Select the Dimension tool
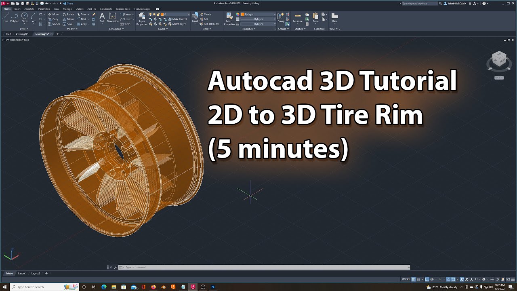This screenshot has width=517, height=291. 113,17
